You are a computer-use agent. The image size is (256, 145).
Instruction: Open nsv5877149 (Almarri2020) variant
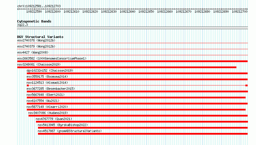pyautogui.click(x=47, y=107)
